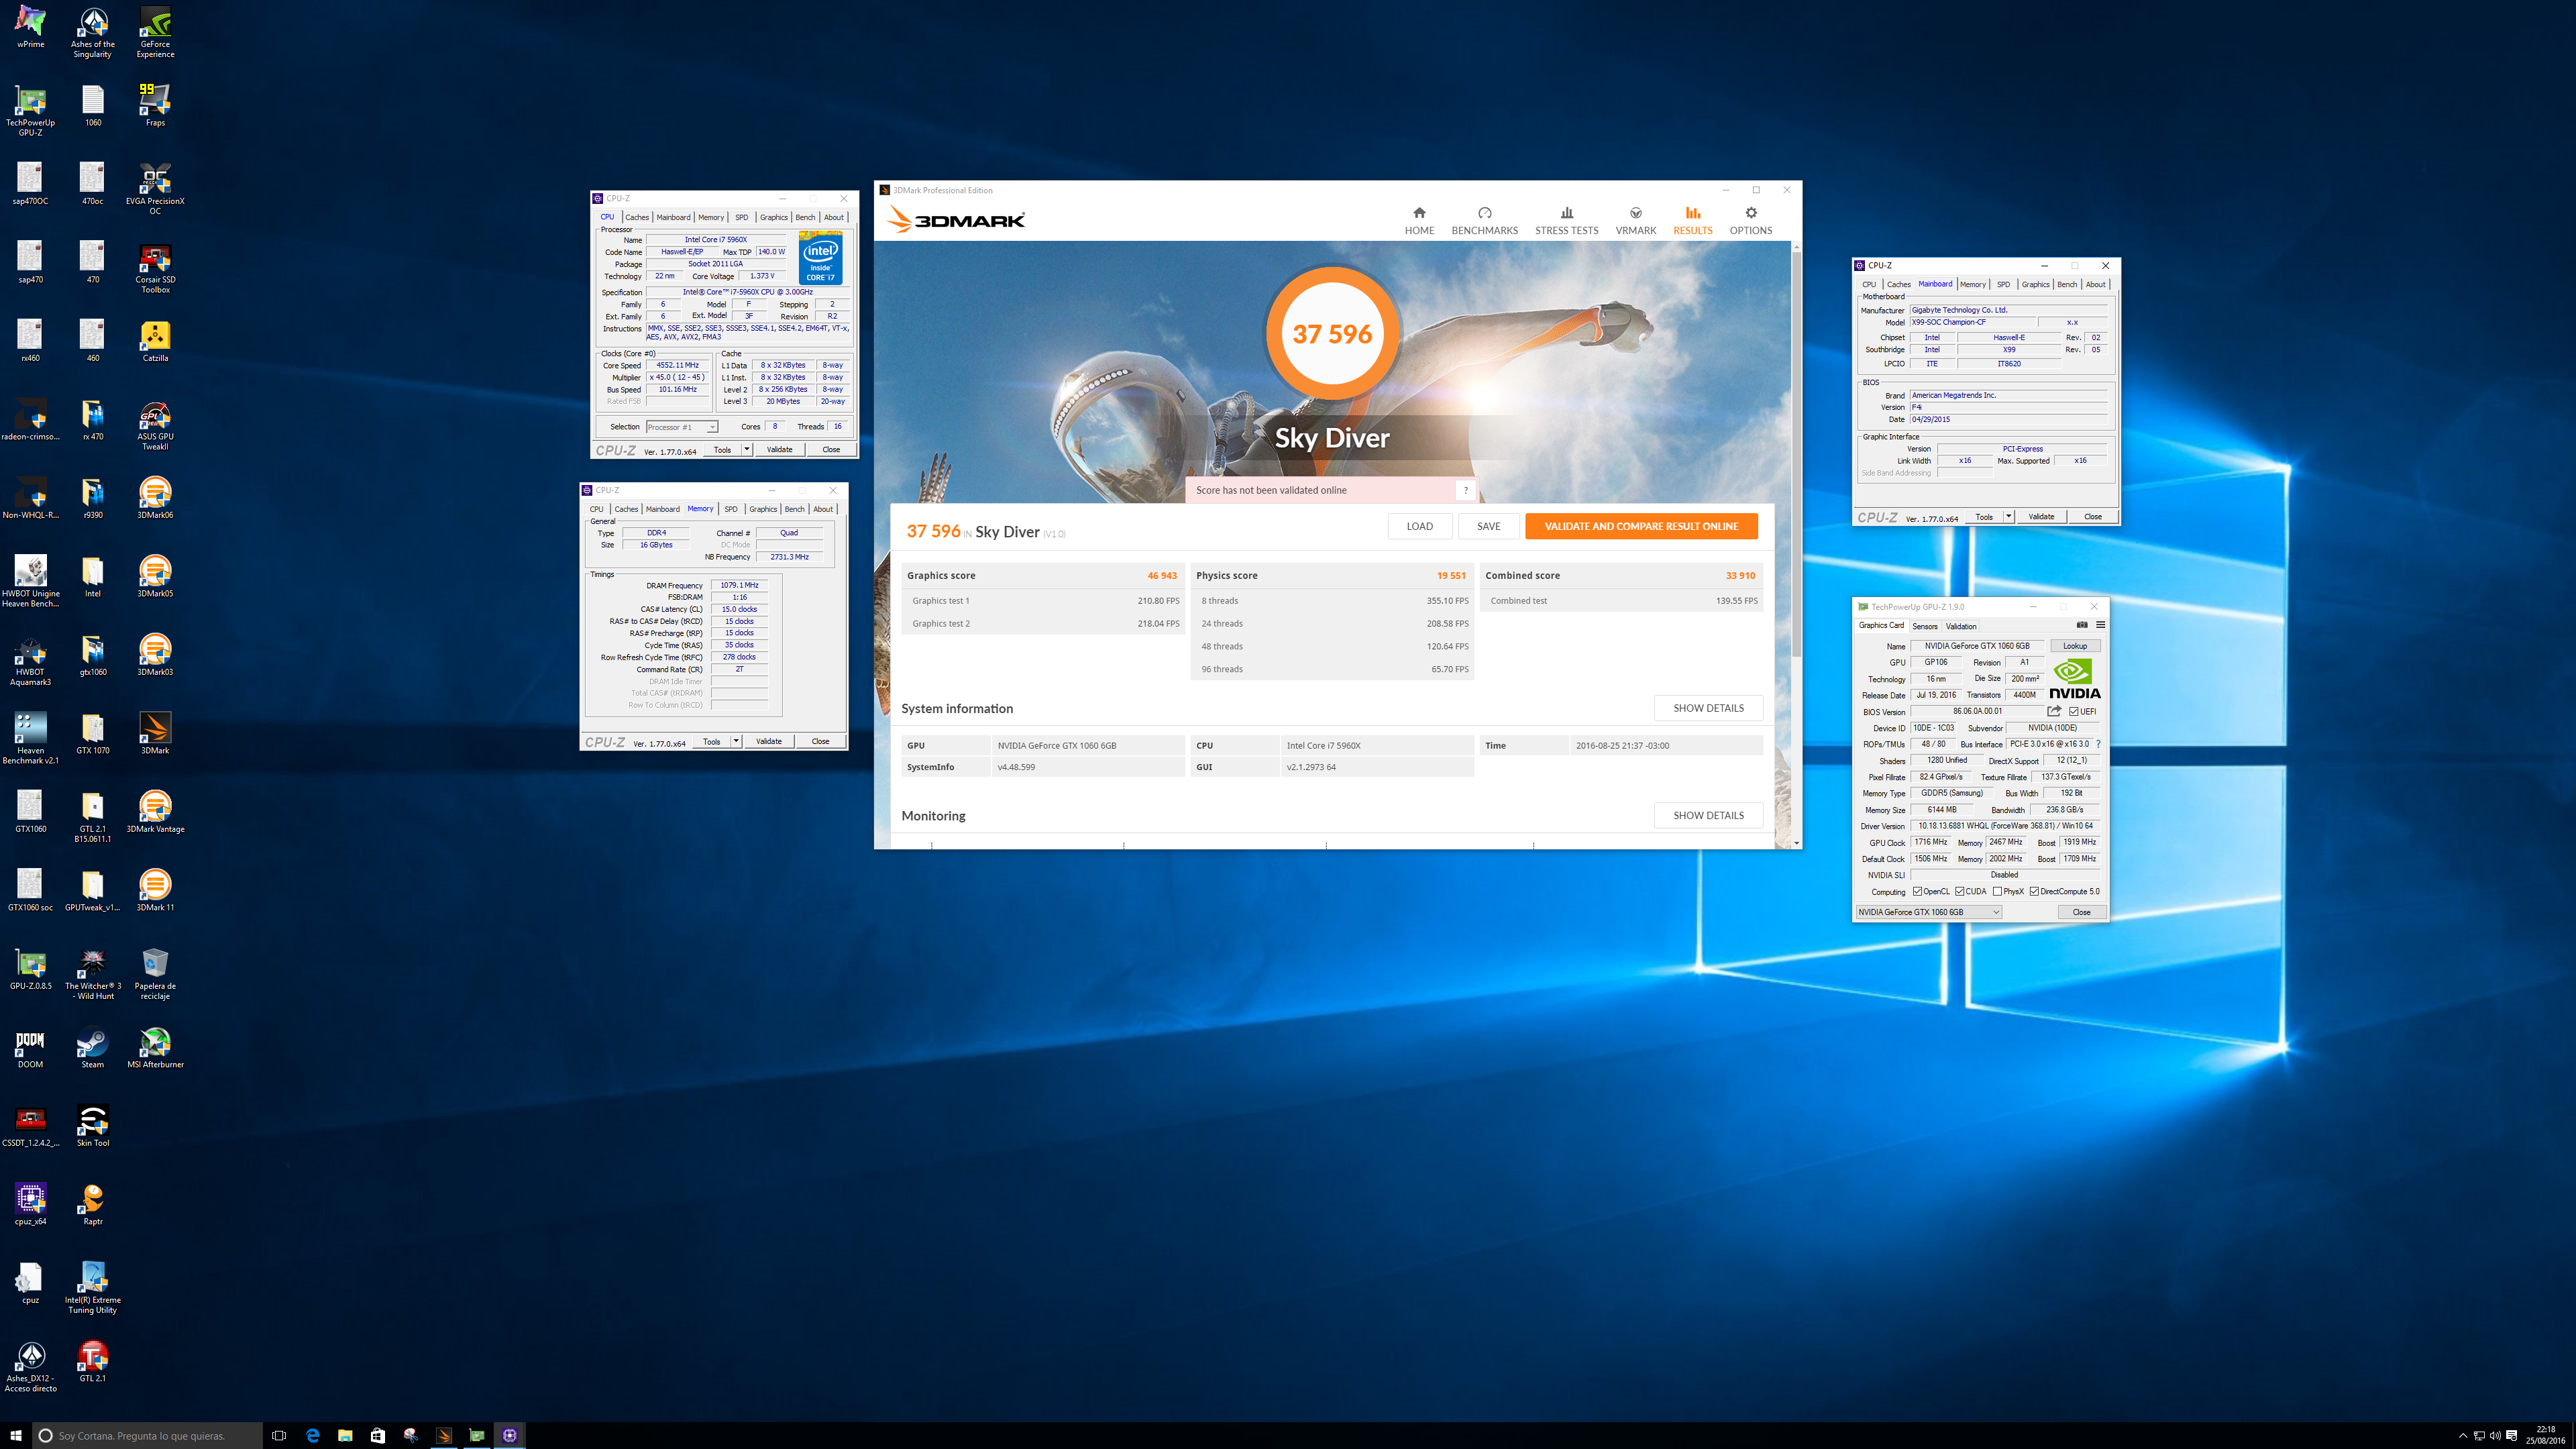Screen dimensions: 2576x1449
Task: Click the SAVE button in 3DMark
Action: point(1488,526)
